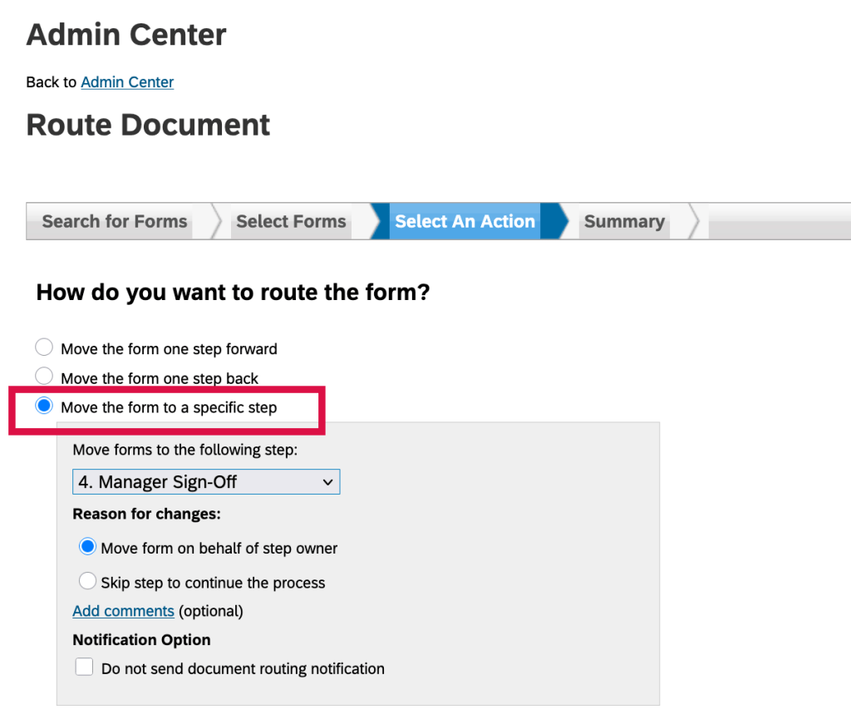This screenshot has height=724, width=851.
Task: Select 'Move the form one step forward'
Action: tap(45, 347)
